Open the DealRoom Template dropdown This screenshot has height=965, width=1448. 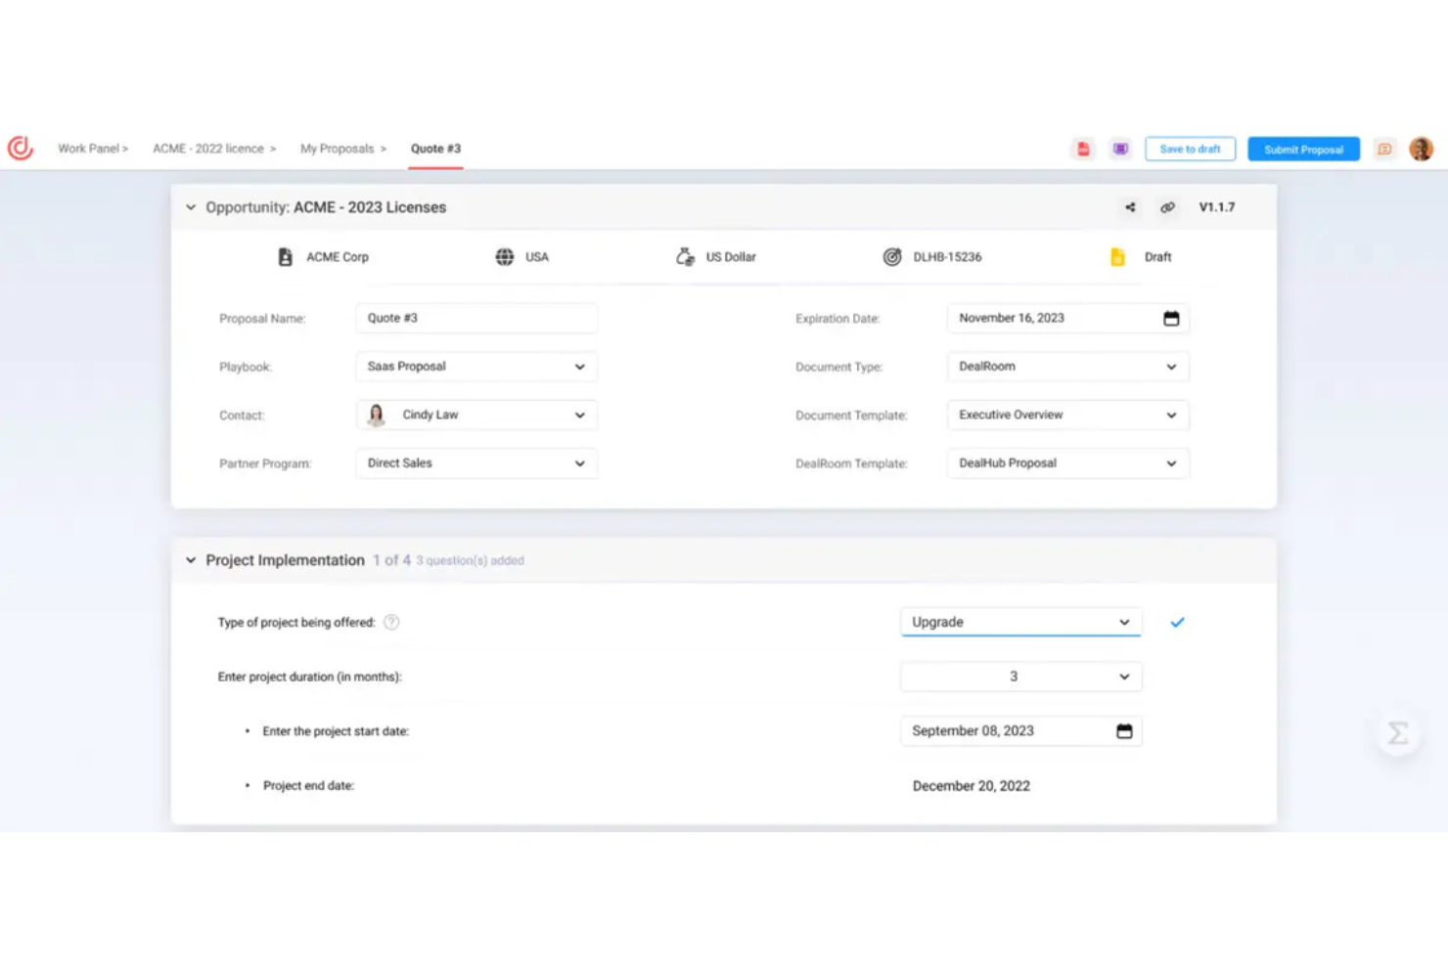pyautogui.click(x=1068, y=463)
